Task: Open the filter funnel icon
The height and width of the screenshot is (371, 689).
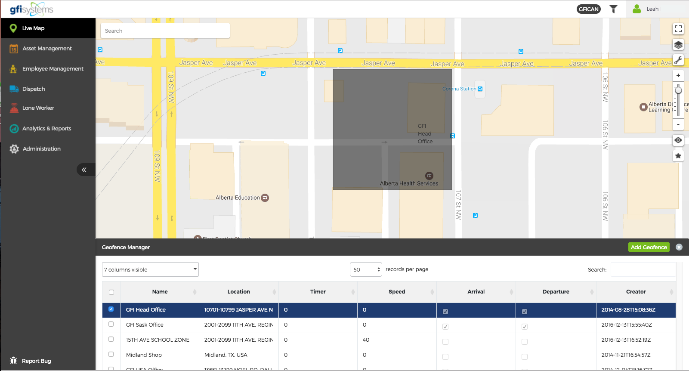Action: [614, 9]
